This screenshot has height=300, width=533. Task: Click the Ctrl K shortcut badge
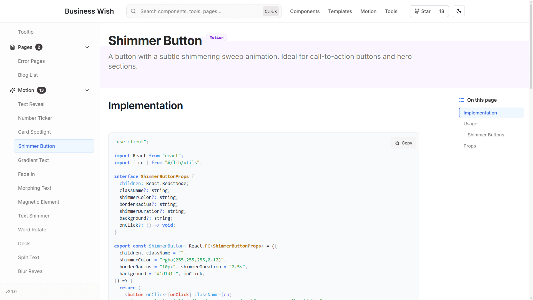tap(270, 11)
